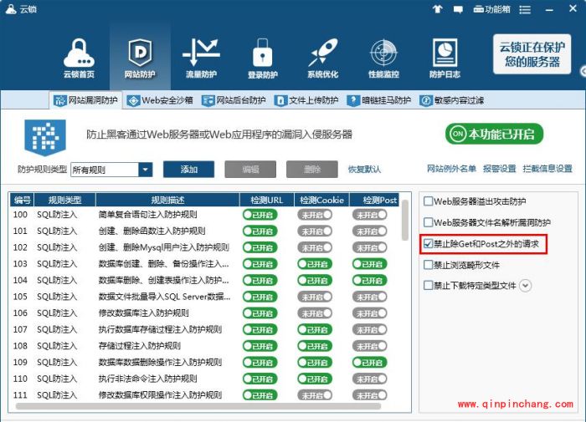
Task: Click the 云锁正在保护您的服务器 status button
Action: (x=532, y=54)
